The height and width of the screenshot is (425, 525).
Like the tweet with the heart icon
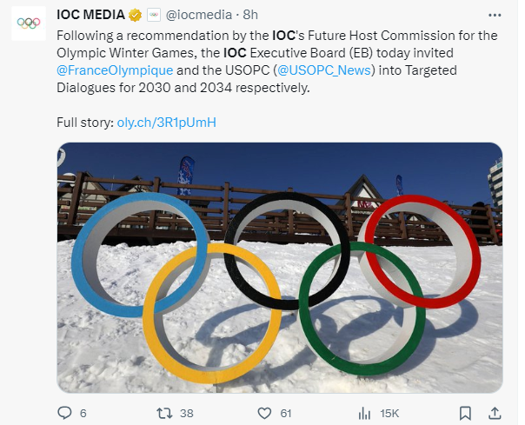tap(264, 414)
